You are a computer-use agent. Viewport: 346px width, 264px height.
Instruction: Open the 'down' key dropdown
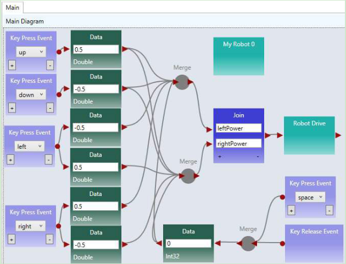click(31, 94)
